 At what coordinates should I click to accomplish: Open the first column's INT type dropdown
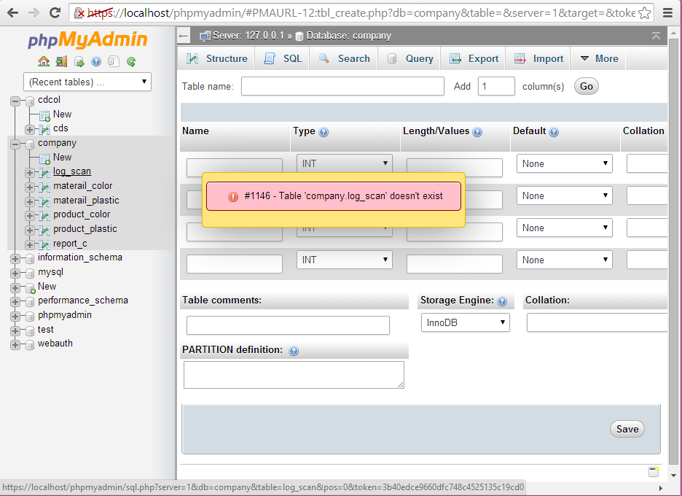344,163
